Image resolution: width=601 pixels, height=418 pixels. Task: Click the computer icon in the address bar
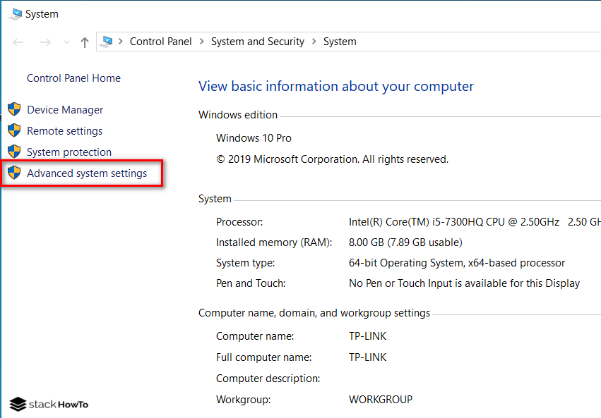click(x=109, y=41)
